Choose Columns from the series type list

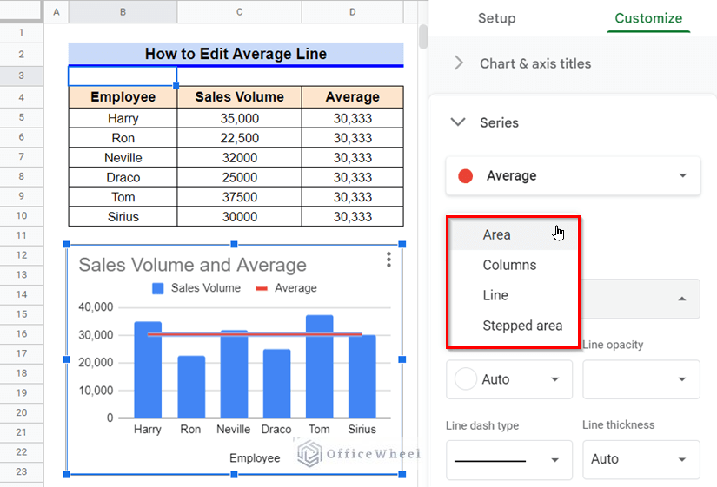tap(514, 265)
